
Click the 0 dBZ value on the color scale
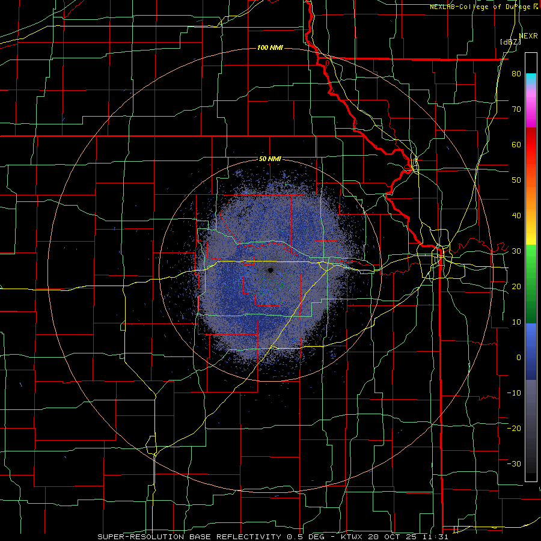click(x=519, y=358)
